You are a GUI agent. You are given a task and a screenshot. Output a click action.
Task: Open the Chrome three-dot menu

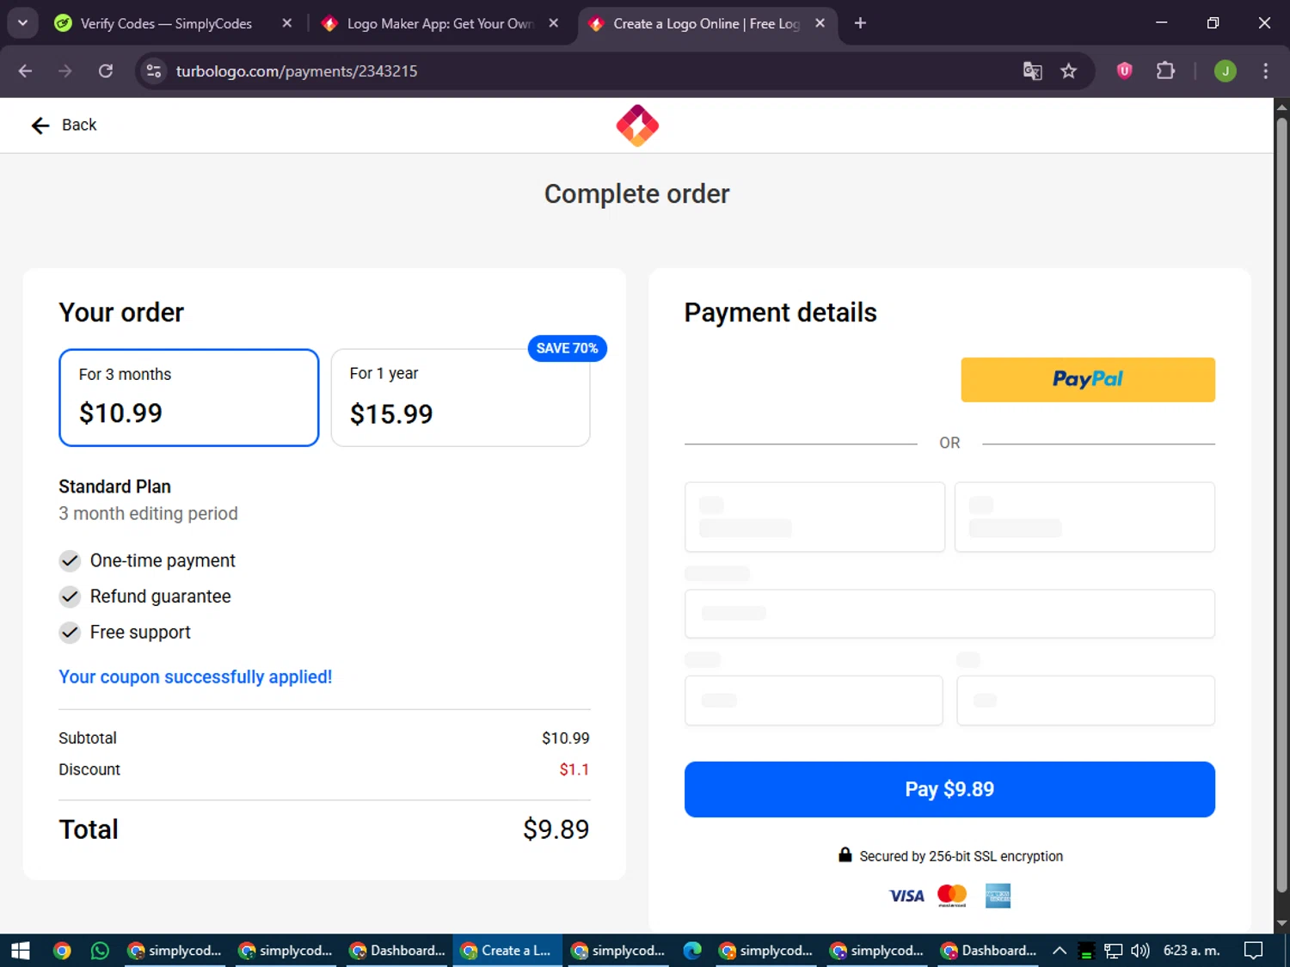click(x=1265, y=71)
